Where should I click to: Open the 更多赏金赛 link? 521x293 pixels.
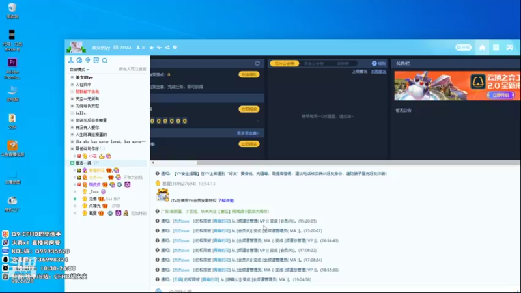pos(248,133)
